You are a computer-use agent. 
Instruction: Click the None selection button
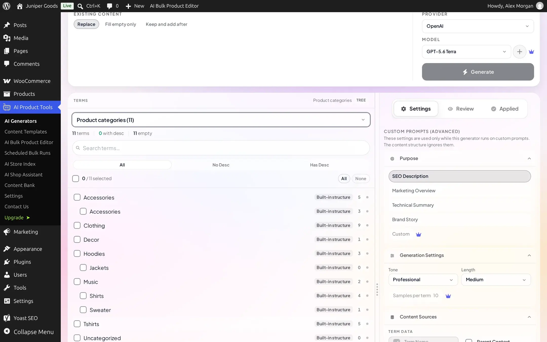pos(361,179)
